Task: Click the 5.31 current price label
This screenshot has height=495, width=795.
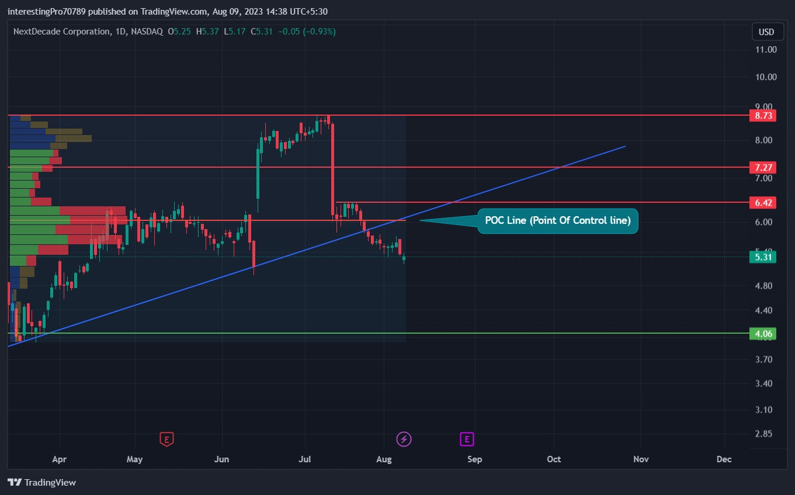Action: click(764, 257)
